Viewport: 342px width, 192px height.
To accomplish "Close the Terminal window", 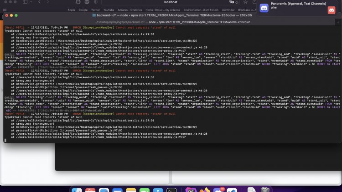I will point(6,15).
